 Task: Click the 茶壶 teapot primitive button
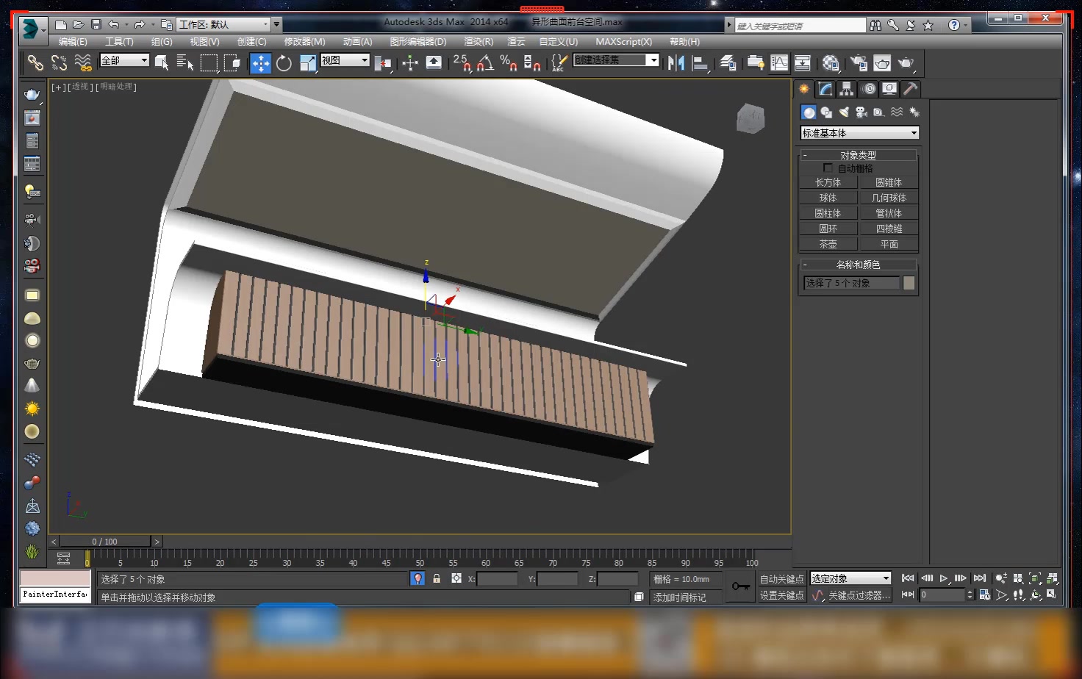(828, 243)
